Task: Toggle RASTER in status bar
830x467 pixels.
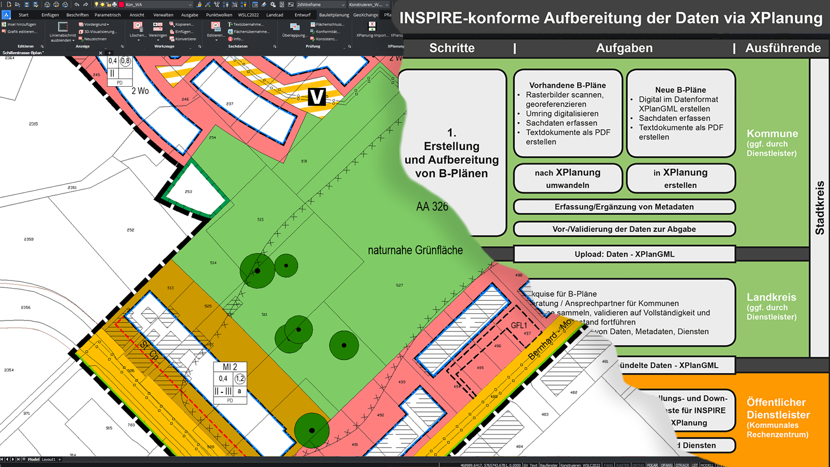Action: click(x=622, y=465)
